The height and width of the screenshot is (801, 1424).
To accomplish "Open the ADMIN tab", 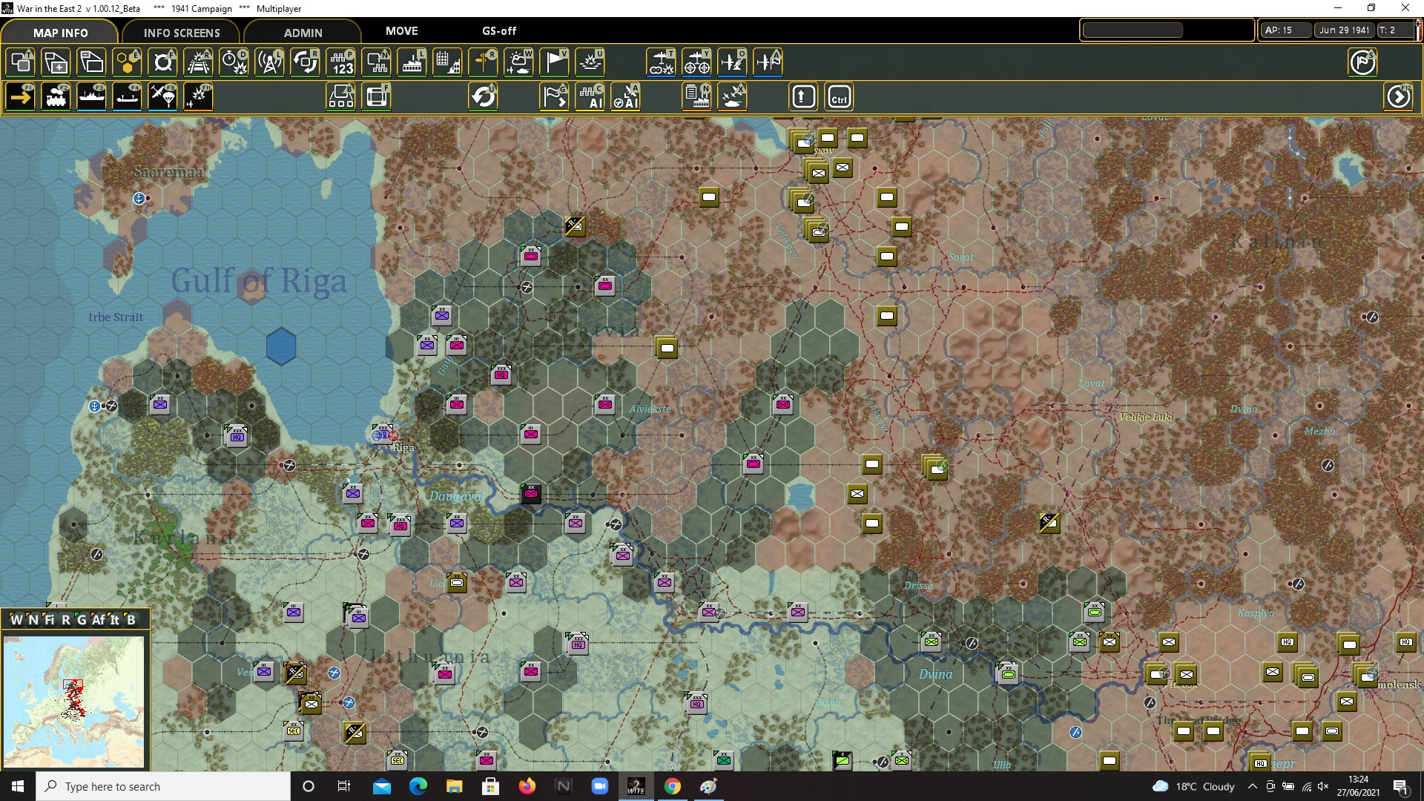I will click(303, 33).
